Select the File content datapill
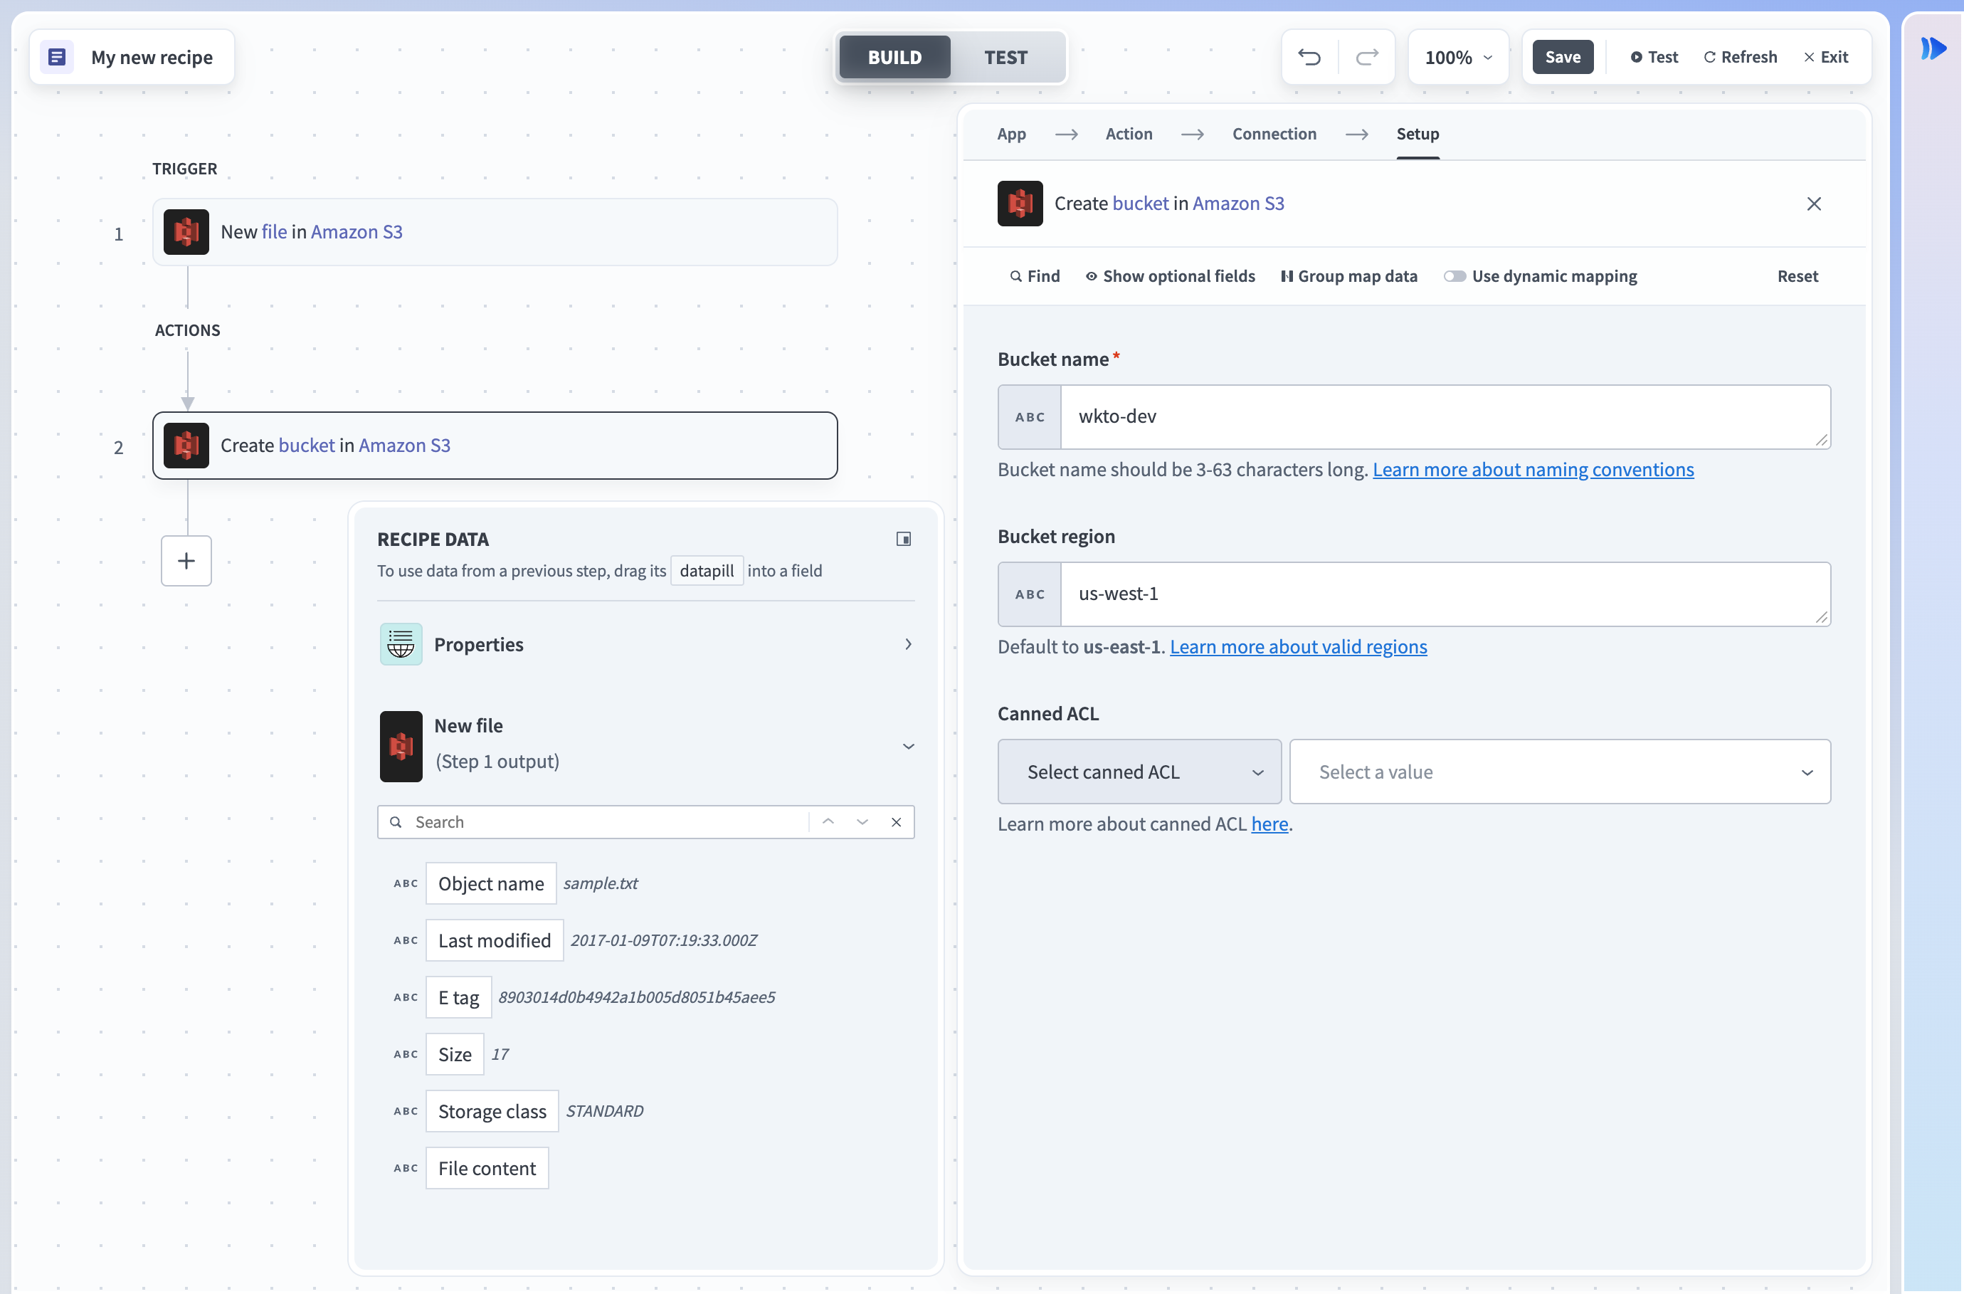This screenshot has height=1294, width=1964. [x=487, y=1169]
